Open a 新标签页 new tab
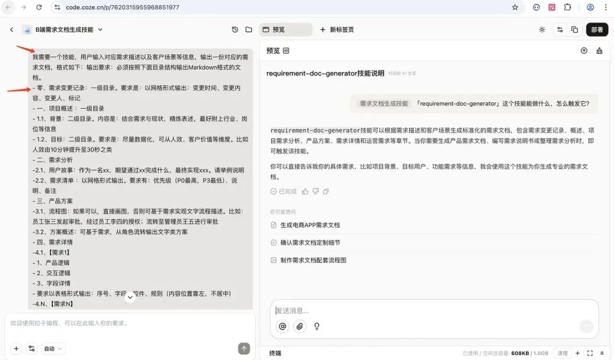This screenshot has height=360, width=614. click(337, 30)
